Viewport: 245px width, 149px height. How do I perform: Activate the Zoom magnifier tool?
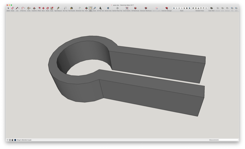(95, 8)
